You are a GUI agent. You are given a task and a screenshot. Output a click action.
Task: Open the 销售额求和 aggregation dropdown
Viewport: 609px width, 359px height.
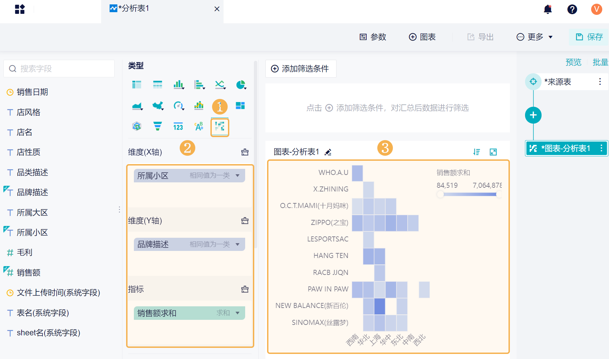click(237, 313)
